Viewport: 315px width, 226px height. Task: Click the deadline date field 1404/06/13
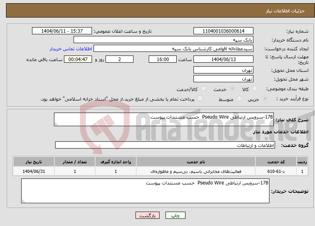pos(223,59)
